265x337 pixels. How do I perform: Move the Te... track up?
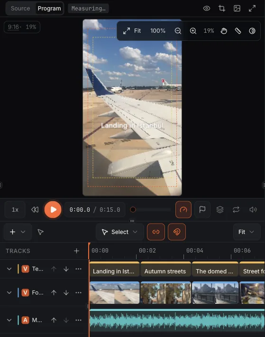(54, 269)
